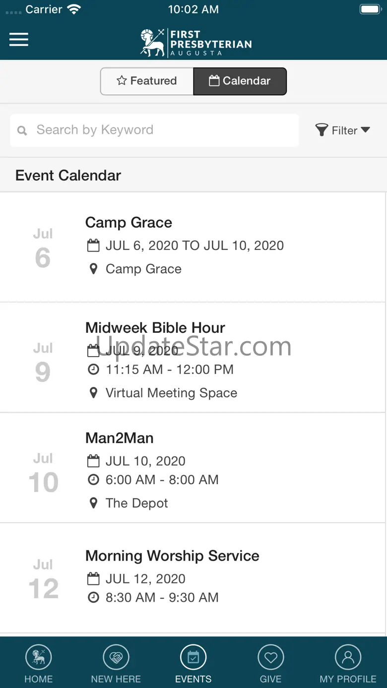Click the search magnifier icon
Screen dimensions: 387x688
click(x=22, y=130)
